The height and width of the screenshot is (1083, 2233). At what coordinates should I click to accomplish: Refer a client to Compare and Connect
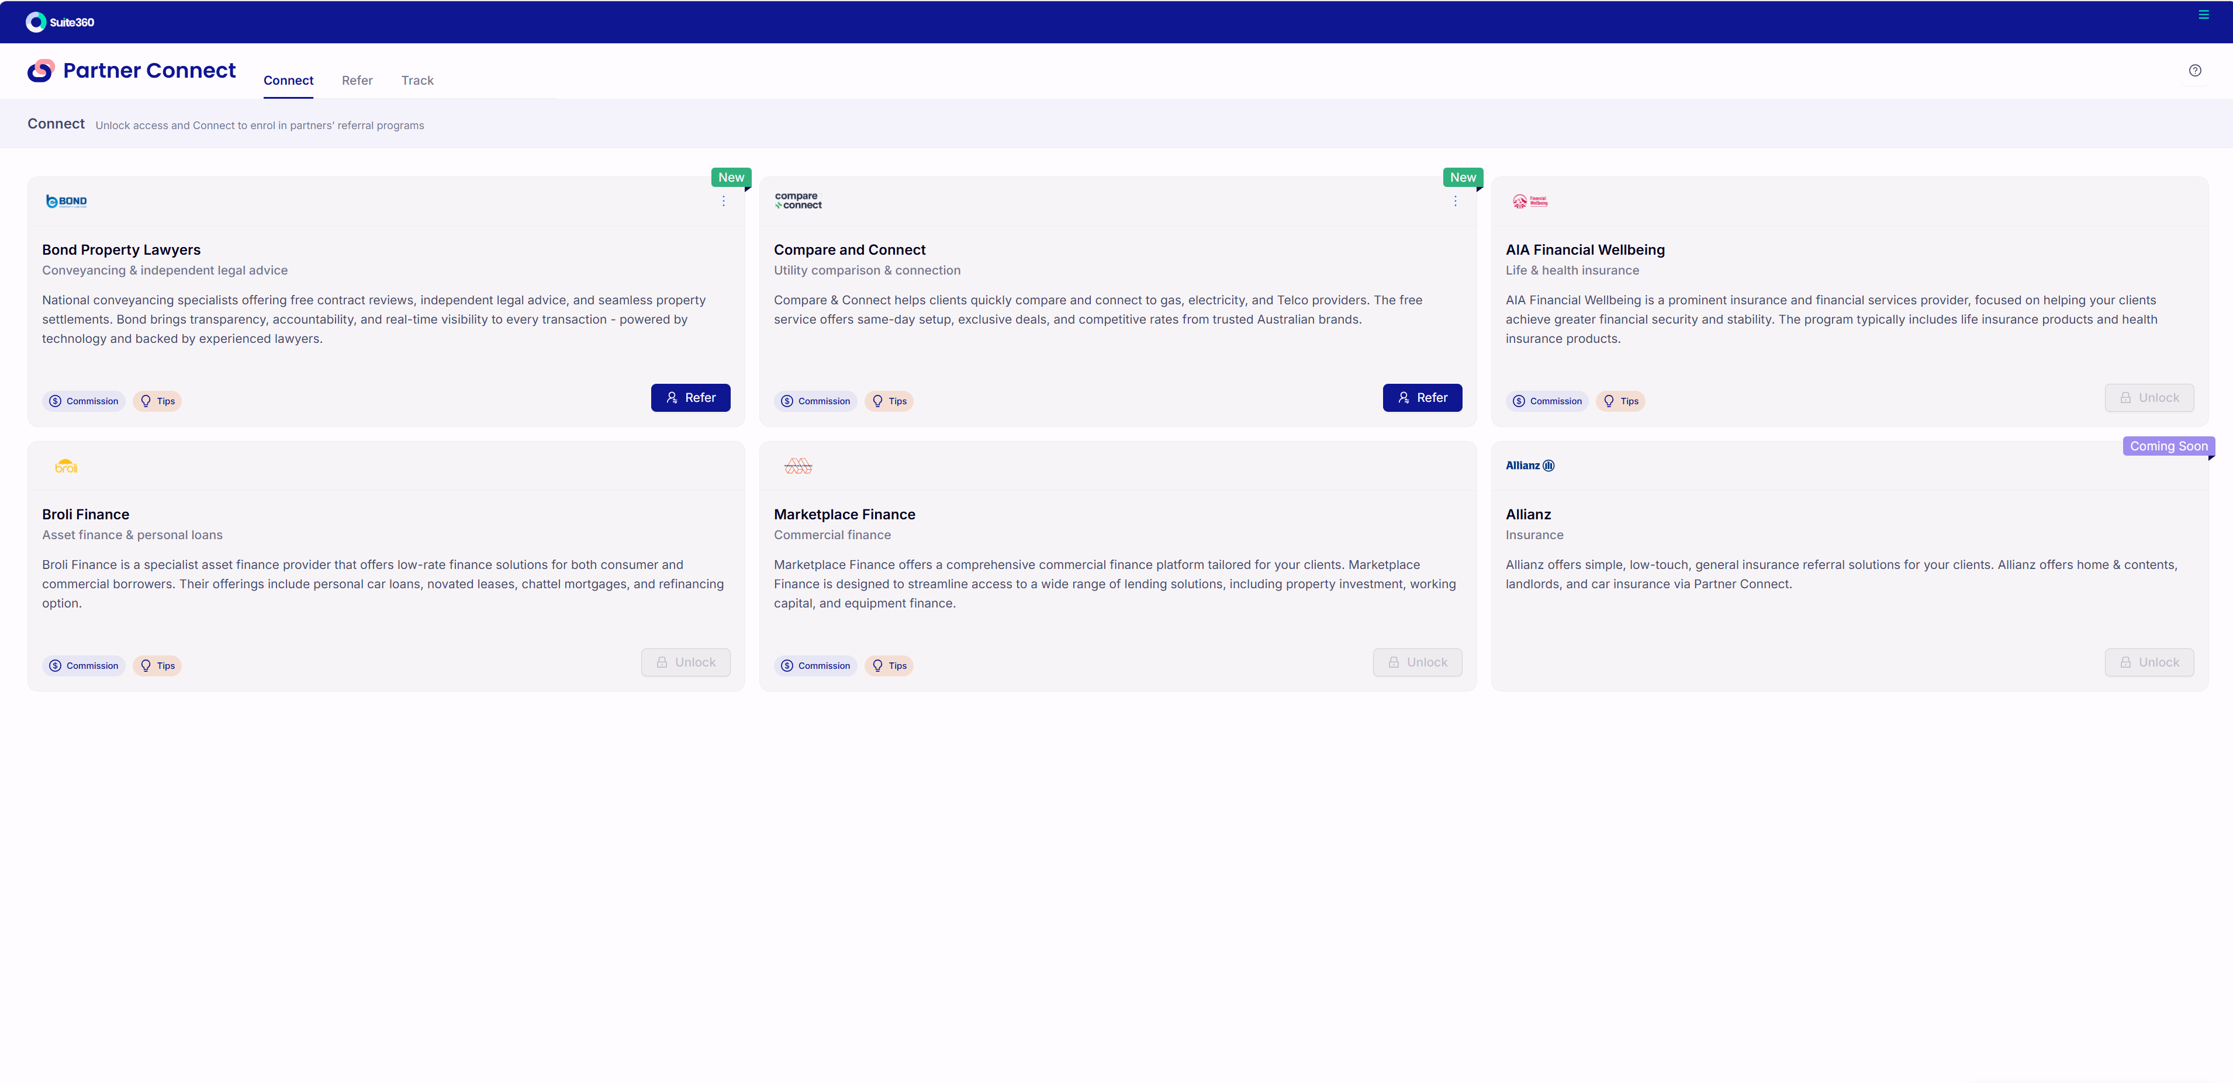pyautogui.click(x=1422, y=398)
